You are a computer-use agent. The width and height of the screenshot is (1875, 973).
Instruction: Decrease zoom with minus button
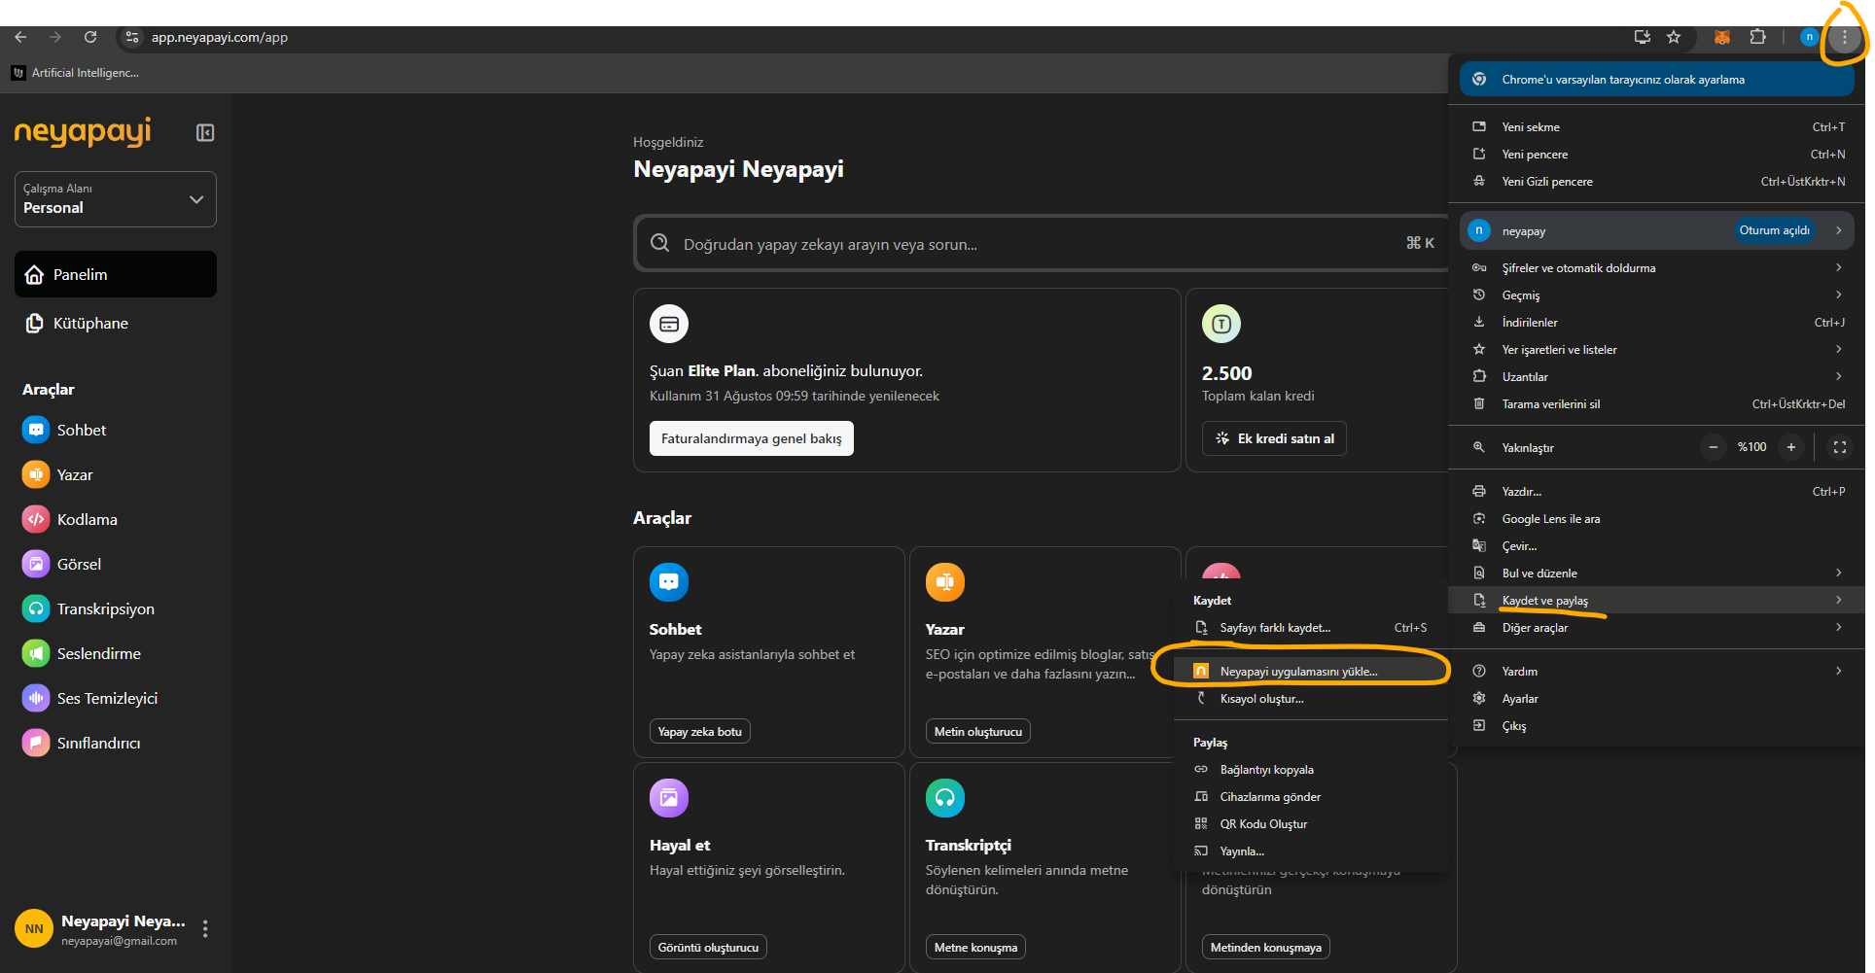[1714, 447]
